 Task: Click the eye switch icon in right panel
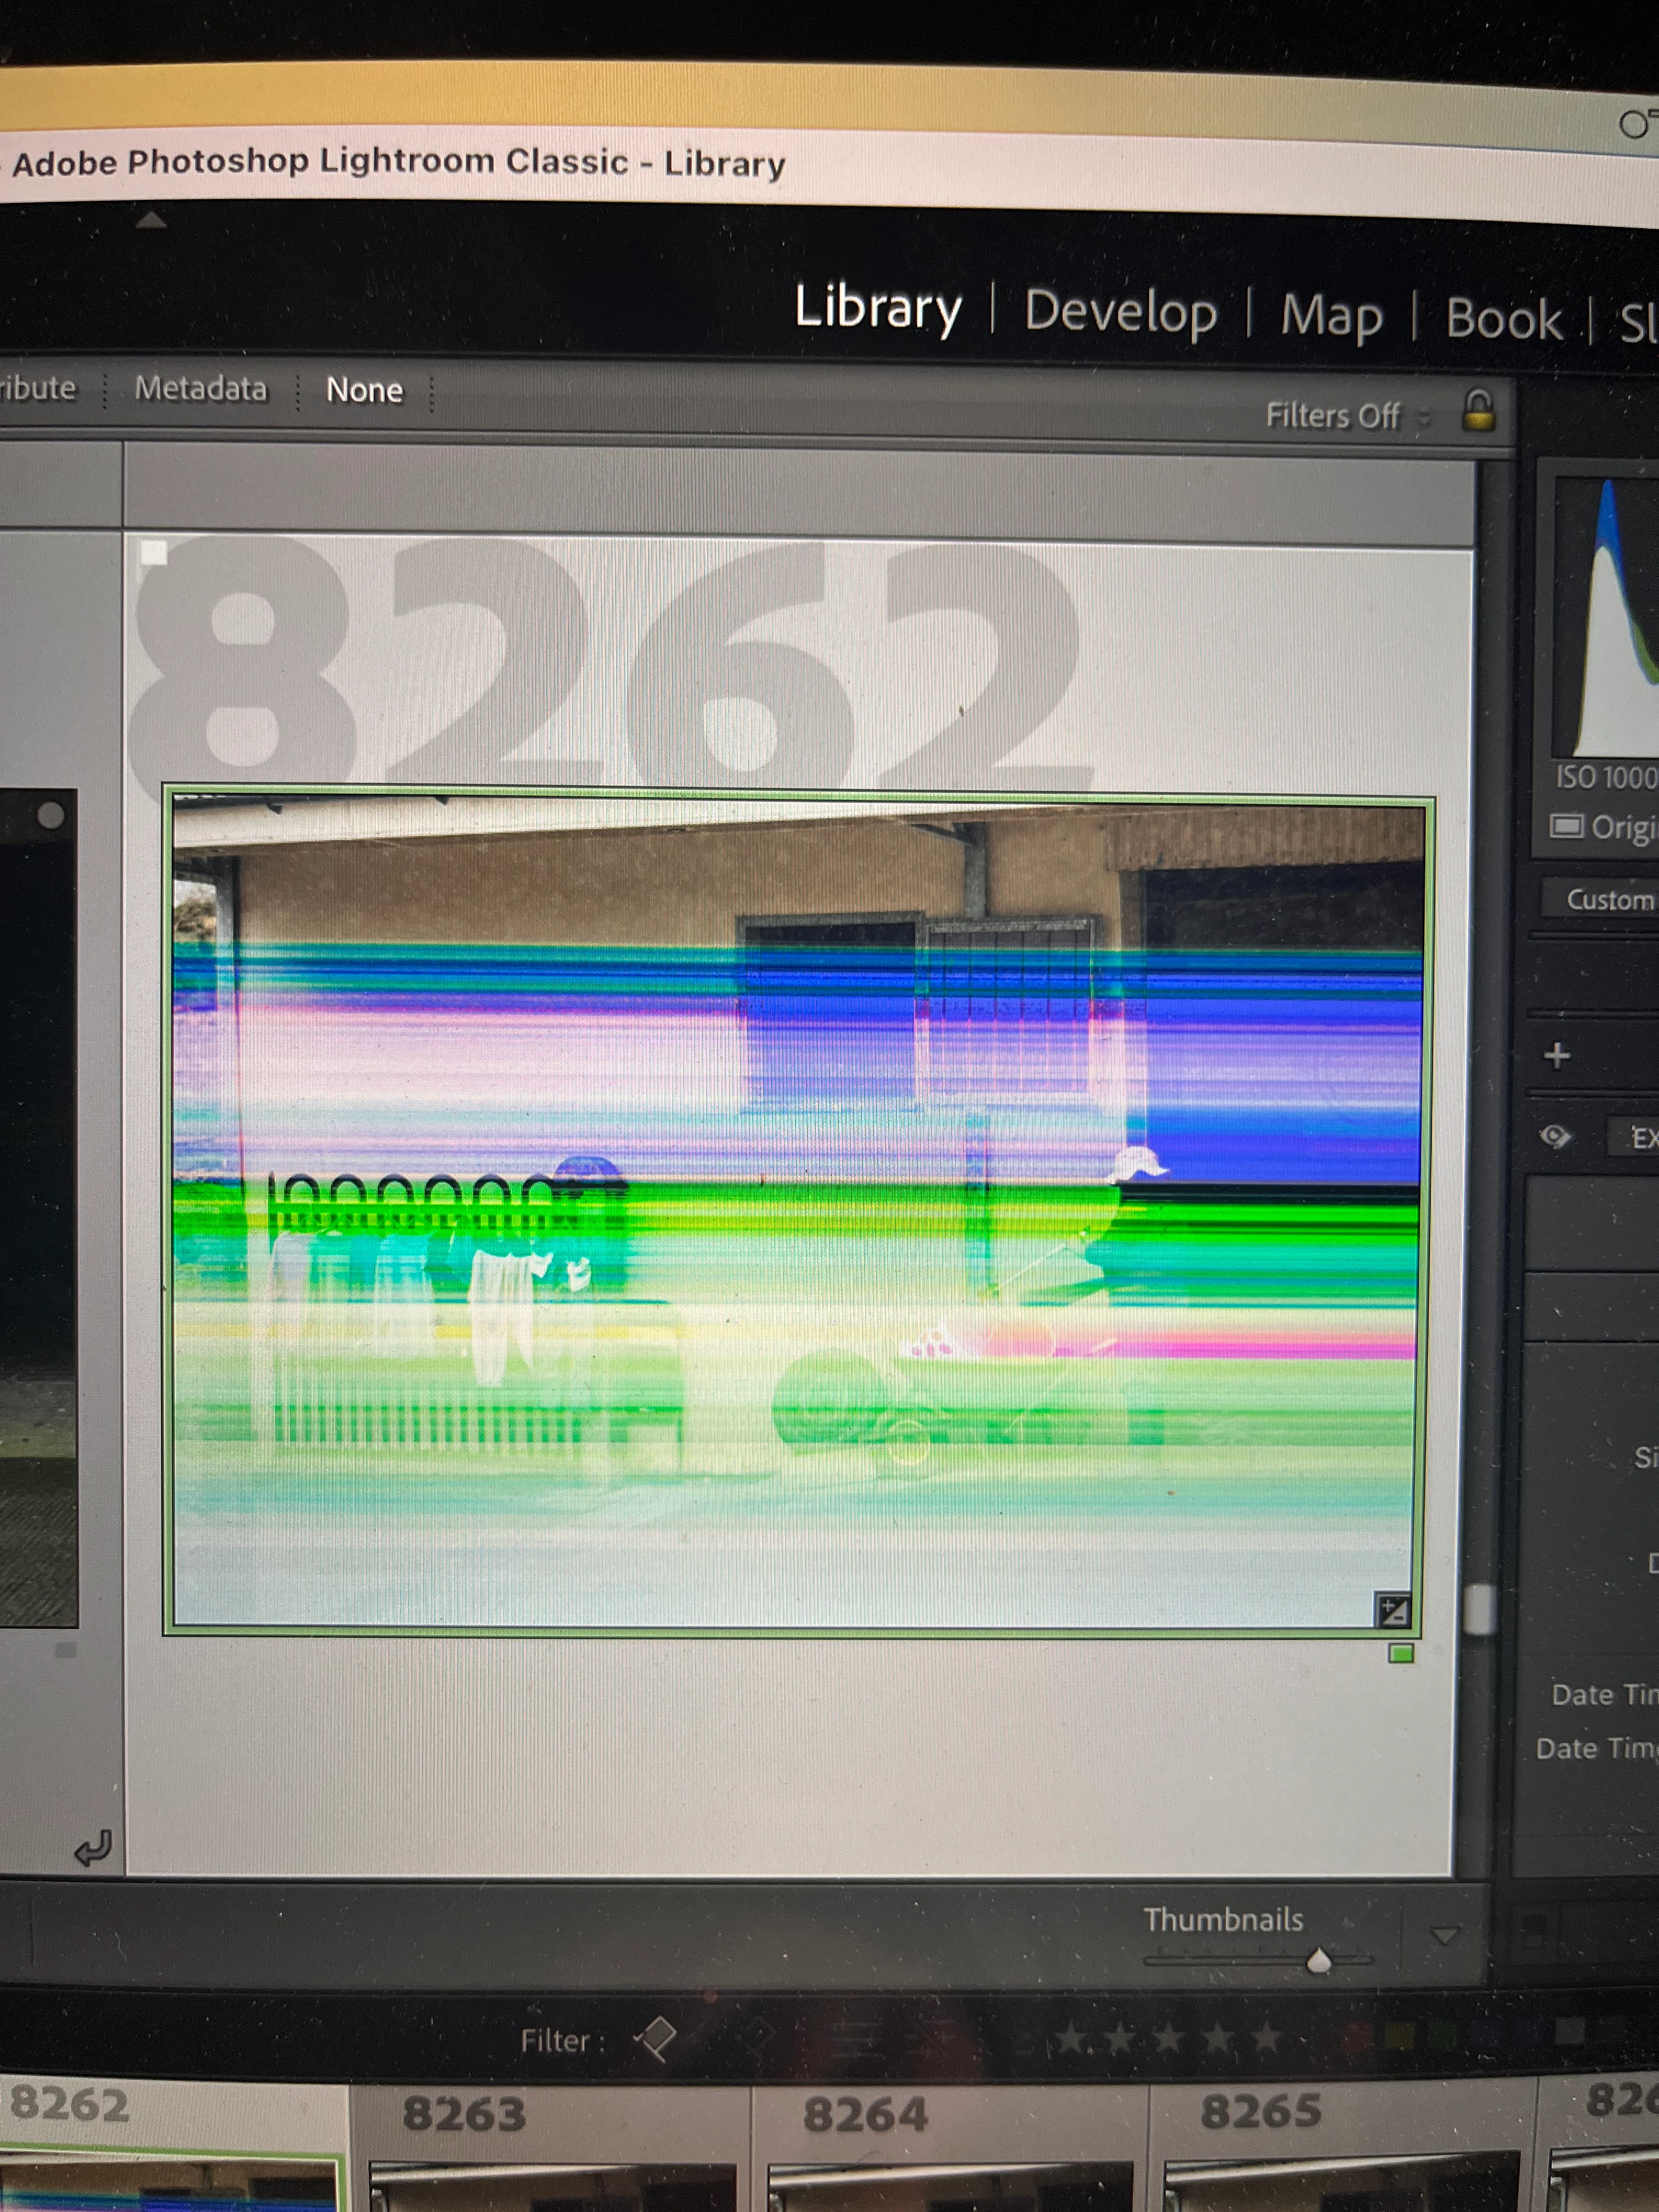click(1555, 1136)
